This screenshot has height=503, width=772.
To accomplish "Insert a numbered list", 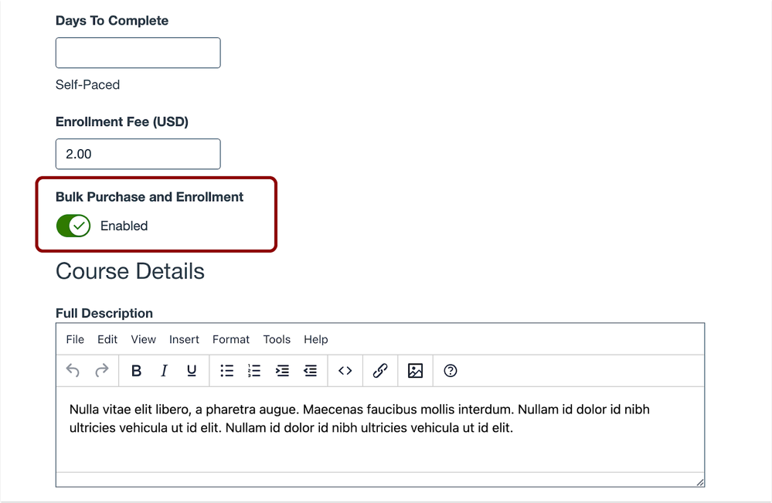I will [x=254, y=371].
